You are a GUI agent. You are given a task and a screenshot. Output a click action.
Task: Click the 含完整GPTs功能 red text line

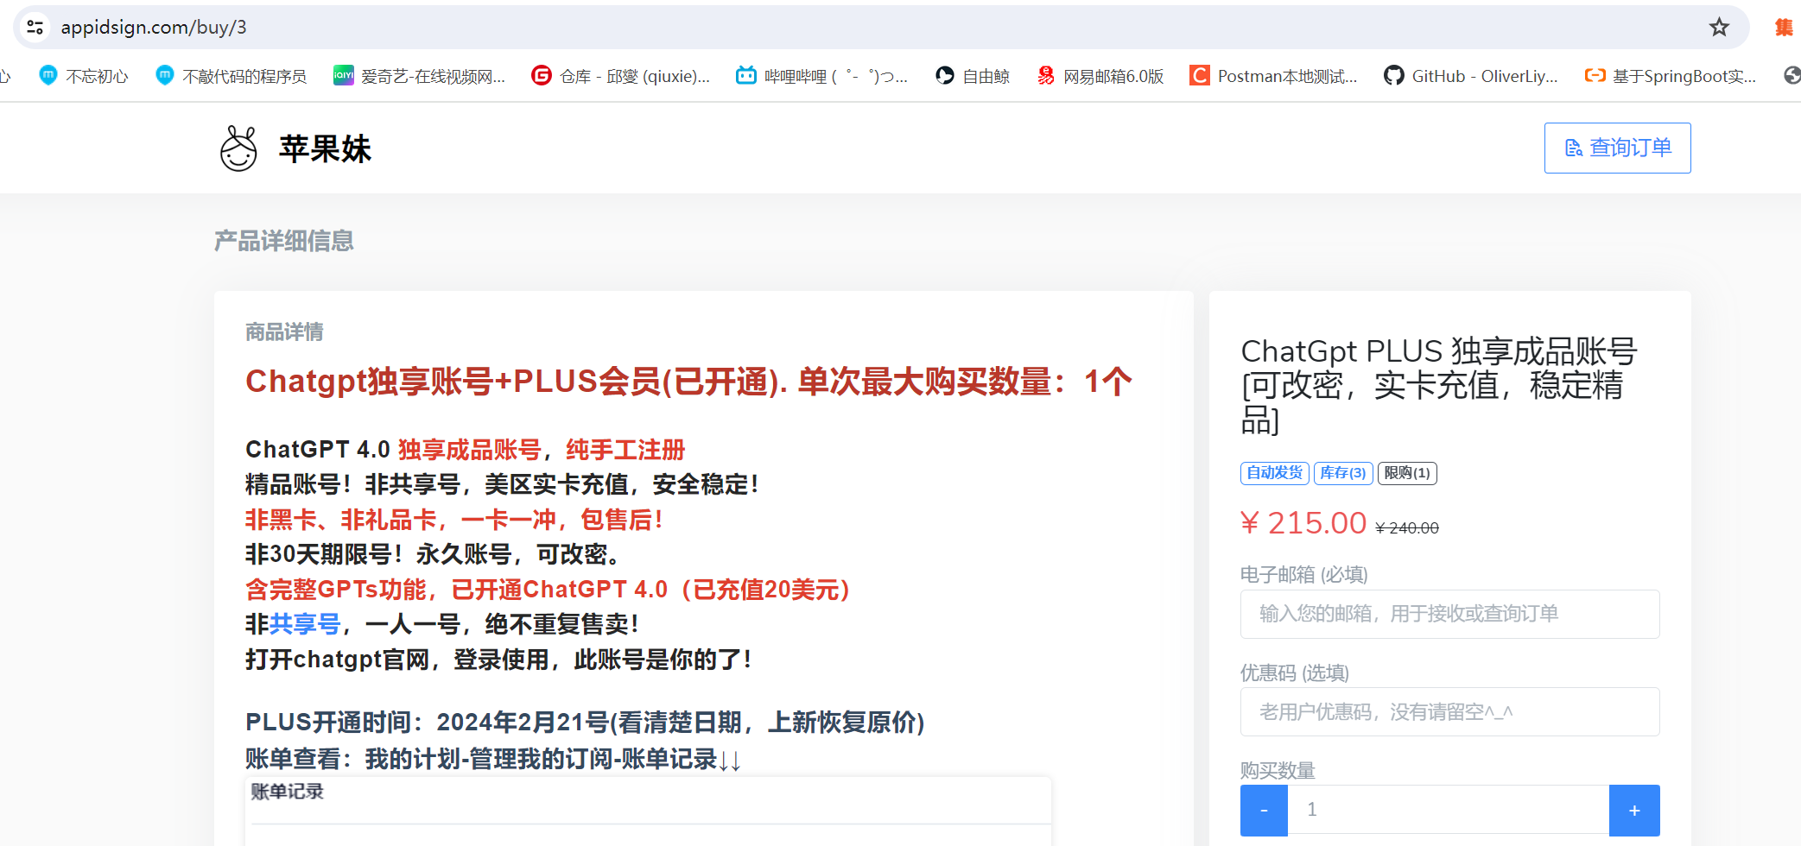[548, 590]
